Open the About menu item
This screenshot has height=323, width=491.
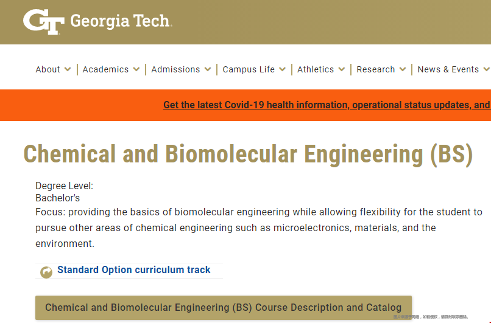[48, 69]
